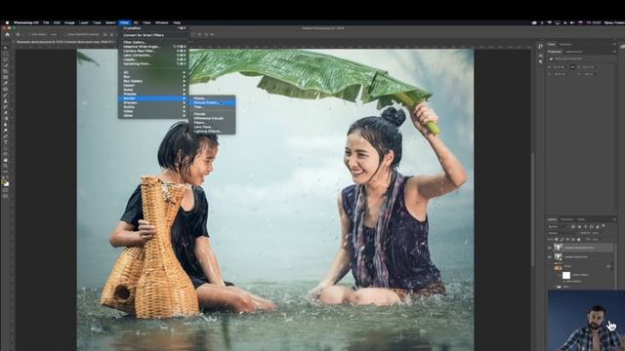Switch to the Layers panel tab
The image size is (625, 351).
552,219
